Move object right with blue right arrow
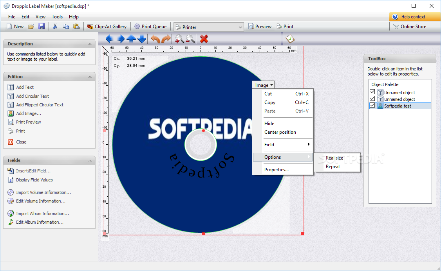This screenshot has width=441, height=271. tap(121, 39)
